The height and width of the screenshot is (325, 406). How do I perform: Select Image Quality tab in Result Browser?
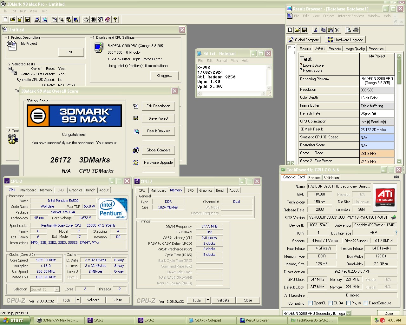(354, 49)
